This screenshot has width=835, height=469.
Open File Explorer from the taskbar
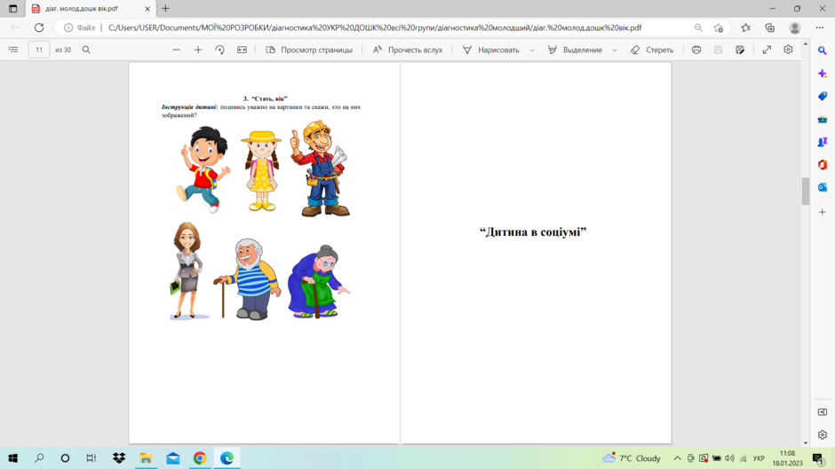146,457
